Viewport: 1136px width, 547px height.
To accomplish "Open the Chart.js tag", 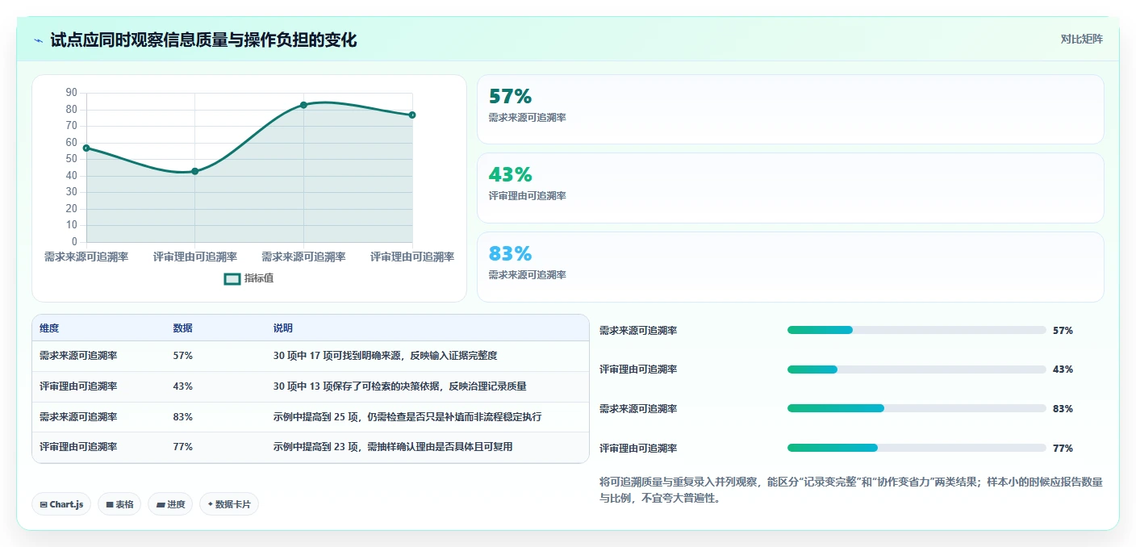I will [x=61, y=504].
